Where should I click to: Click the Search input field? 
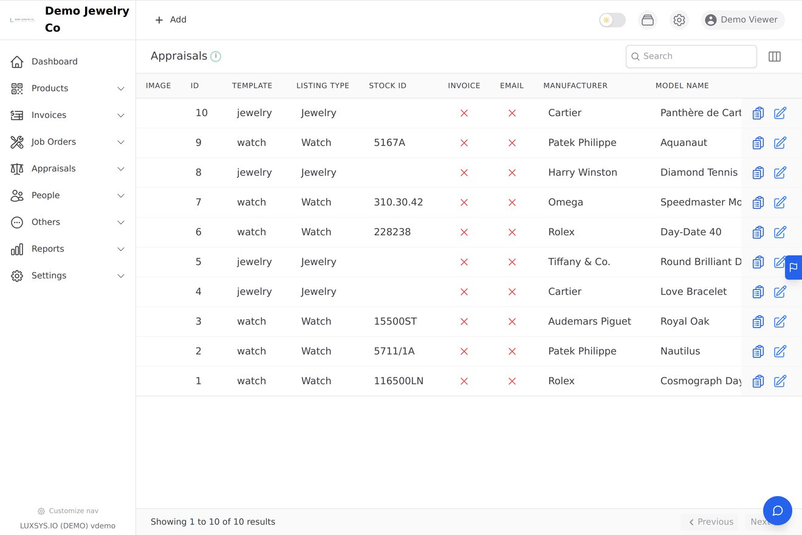[691, 57]
